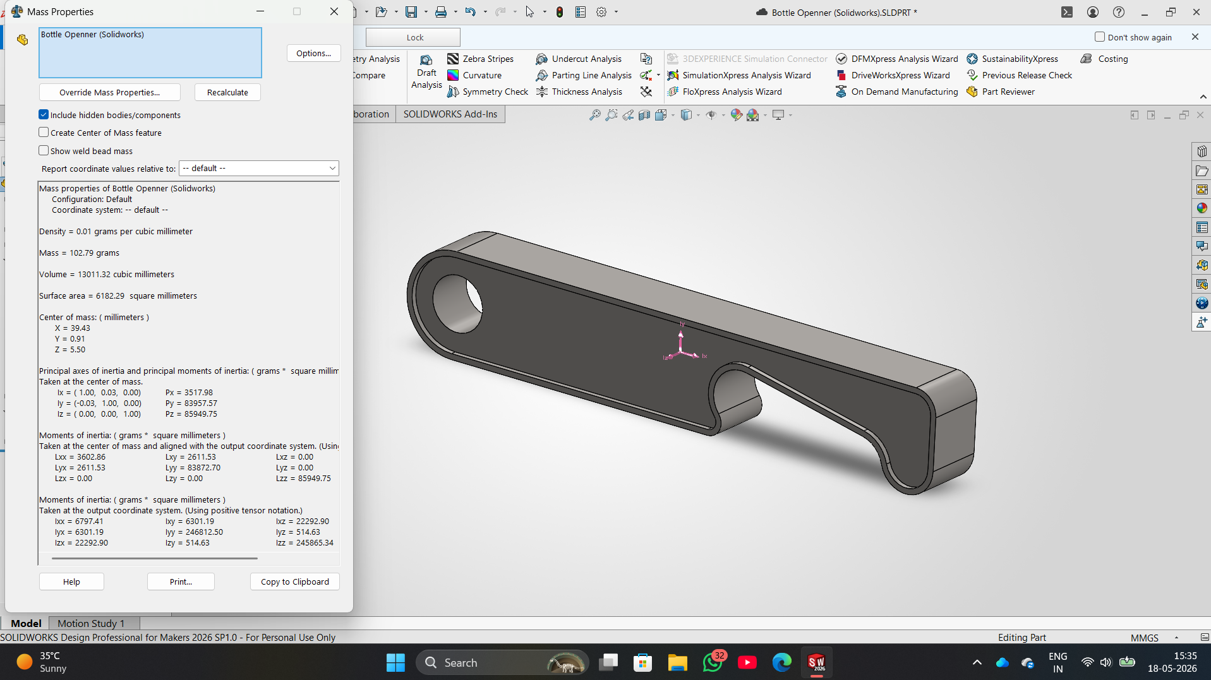The width and height of the screenshot is (1211, 680).
Task: Open DriveWorksXpress Wizard
Action: [893, 75]
